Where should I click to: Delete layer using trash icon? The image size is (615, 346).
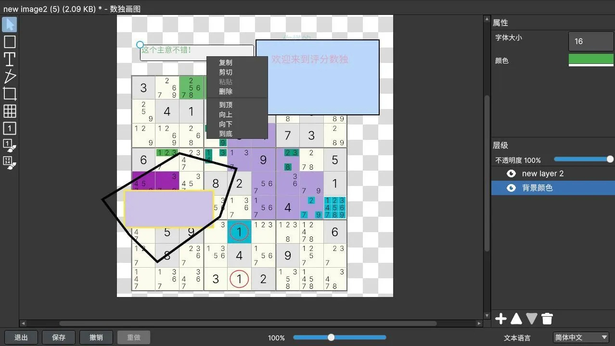click(x=547, y=319)
